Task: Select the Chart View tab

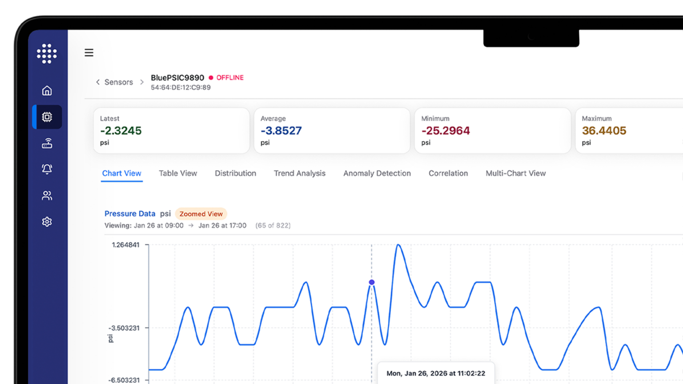Action: pos(121,173)
